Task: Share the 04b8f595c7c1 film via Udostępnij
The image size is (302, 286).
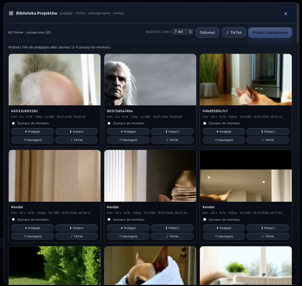Action: (224, 140)
